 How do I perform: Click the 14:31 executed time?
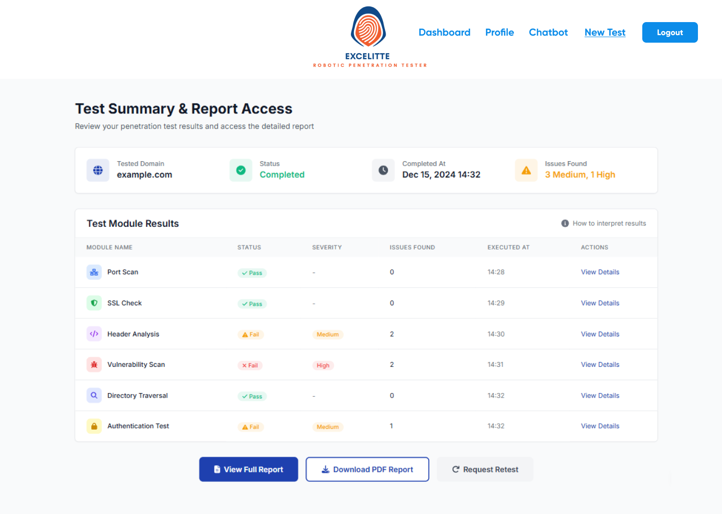495,365
